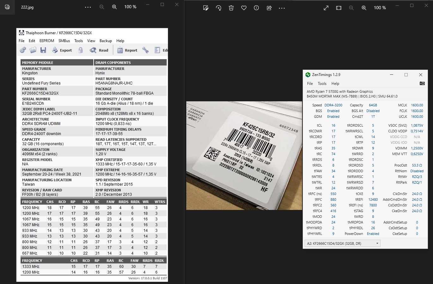Image resolution: width=433 pixels, height=284 pixels.
Task: Open the Tools menu in ZenTimings
Action: [x=322, y=84]
